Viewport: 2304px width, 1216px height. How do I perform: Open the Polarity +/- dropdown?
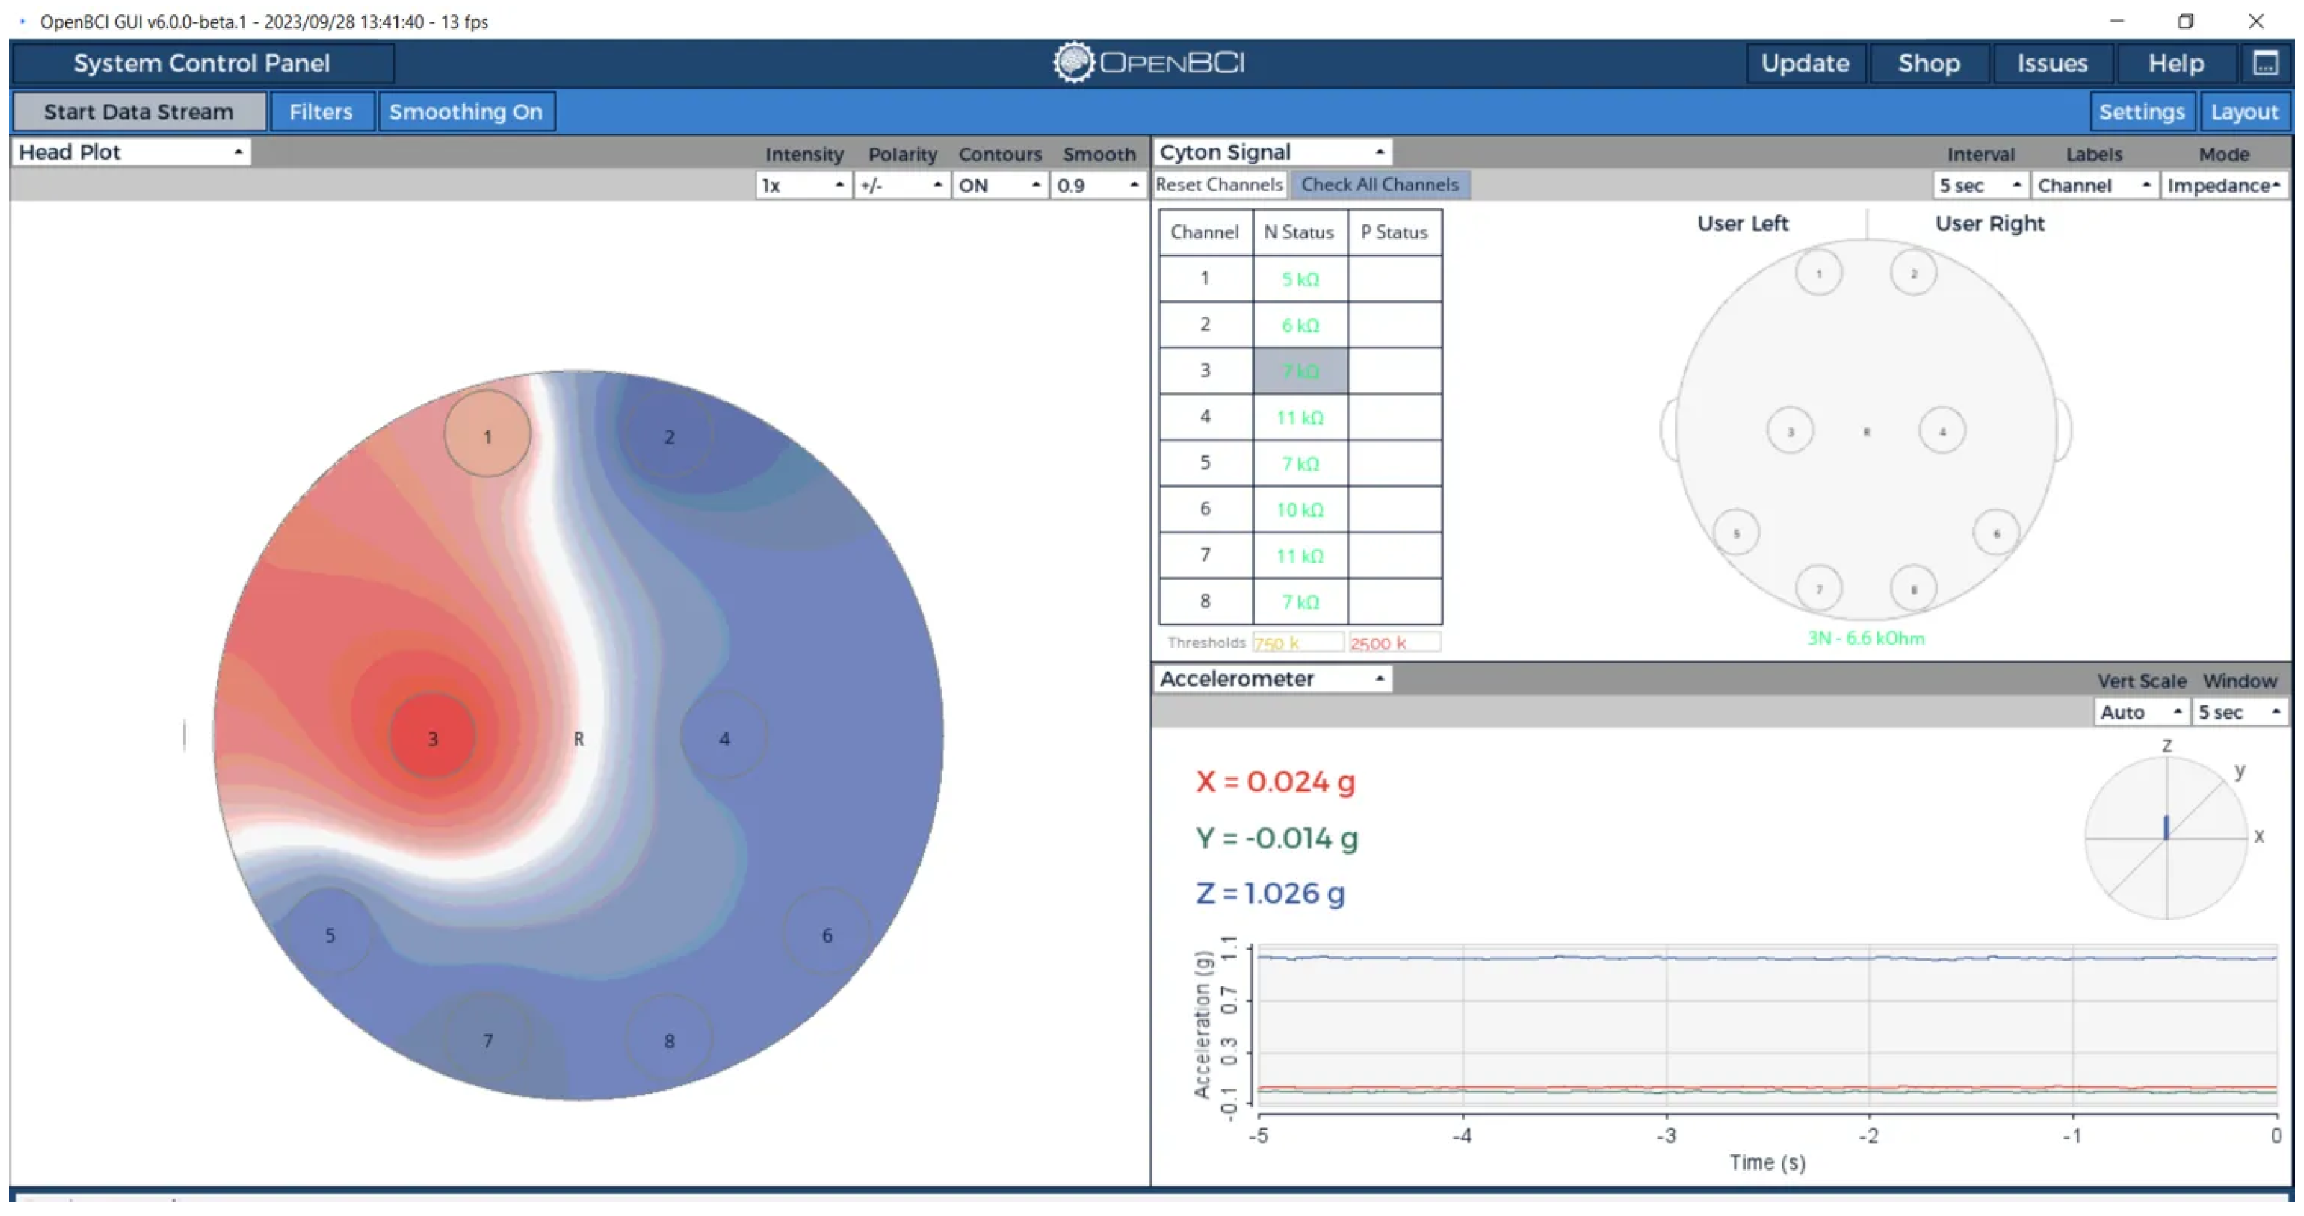pos(901,185)
